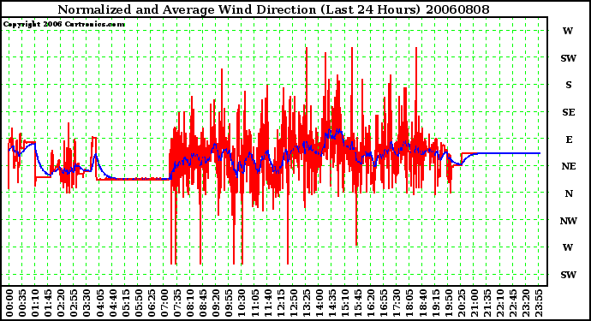The height and width of the screenshot is (321, 591).
Task: Click the E direction label
Action: point(569,140)
